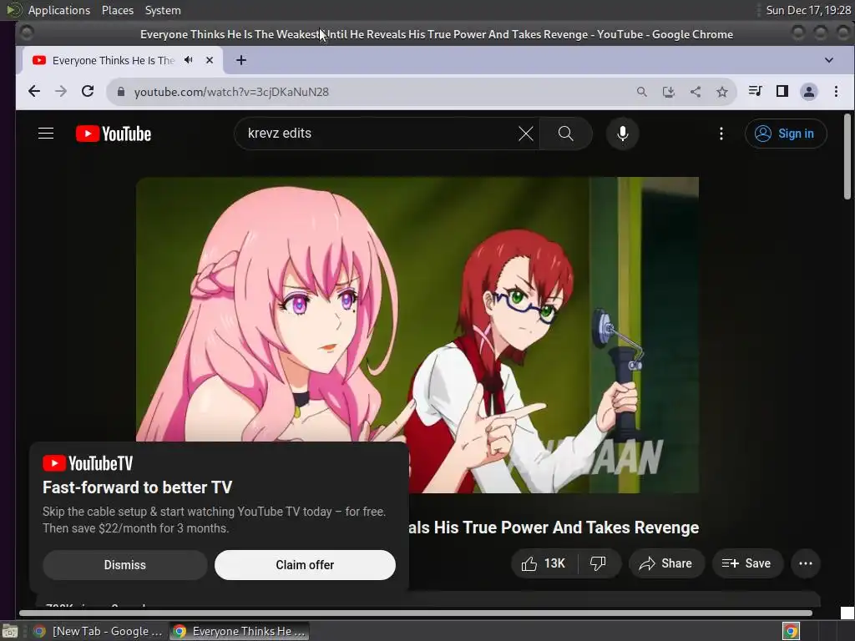Mute tab via speaker icon

coord(189,60)
